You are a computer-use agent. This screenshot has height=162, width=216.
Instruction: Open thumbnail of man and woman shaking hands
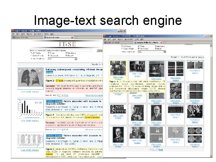195,111
